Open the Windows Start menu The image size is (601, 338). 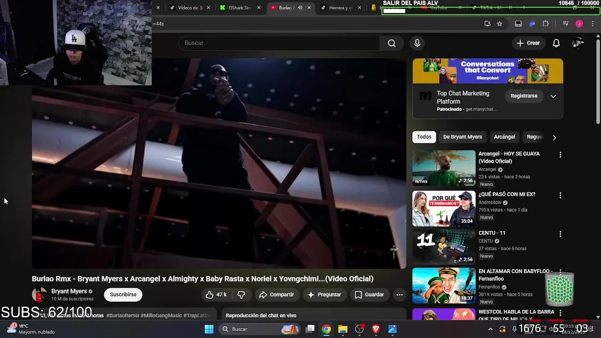click(209, 329)
